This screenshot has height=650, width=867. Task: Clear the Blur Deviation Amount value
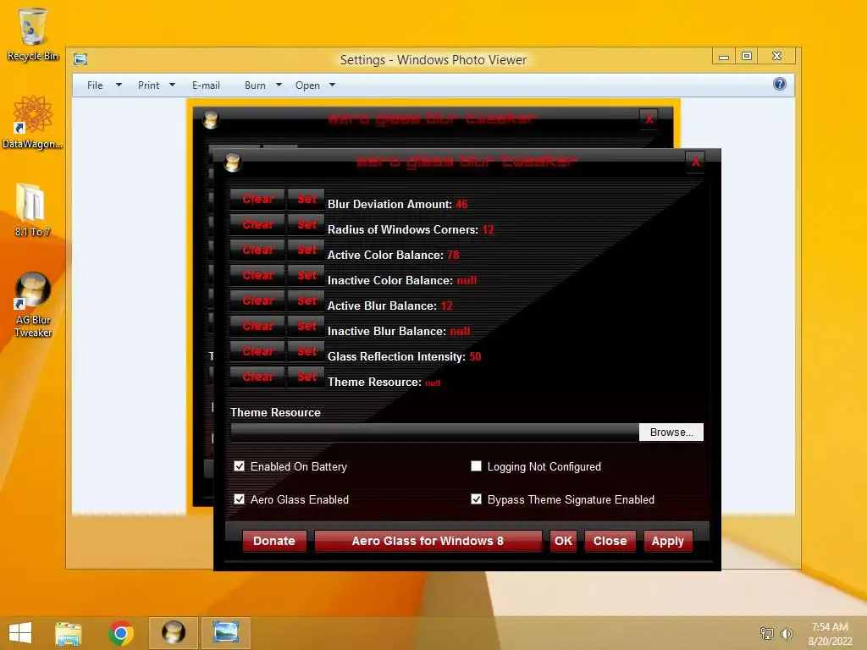257,199
